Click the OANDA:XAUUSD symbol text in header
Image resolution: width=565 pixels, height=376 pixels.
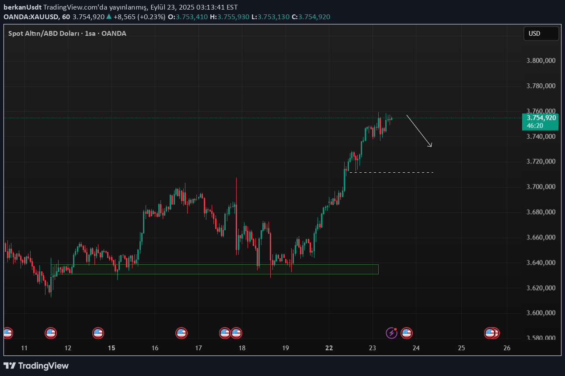31,17
